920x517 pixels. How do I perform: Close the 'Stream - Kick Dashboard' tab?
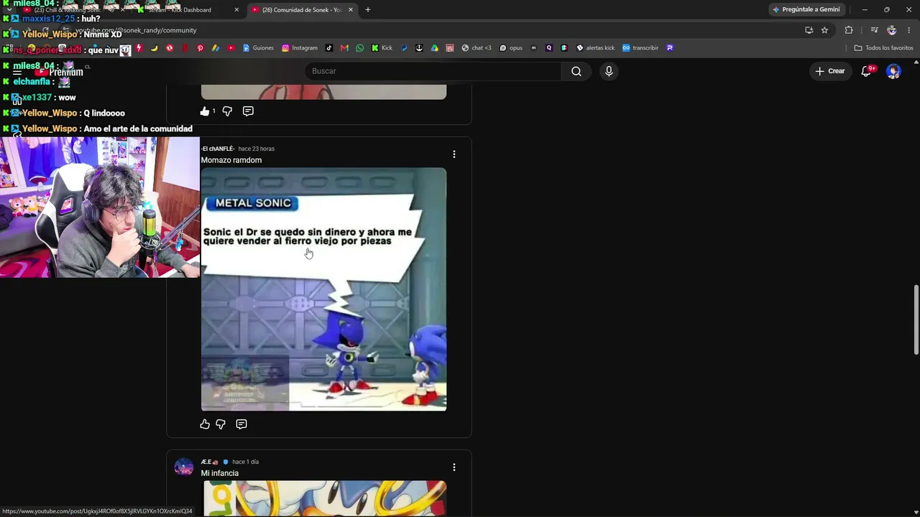click(x=236, y=10)
